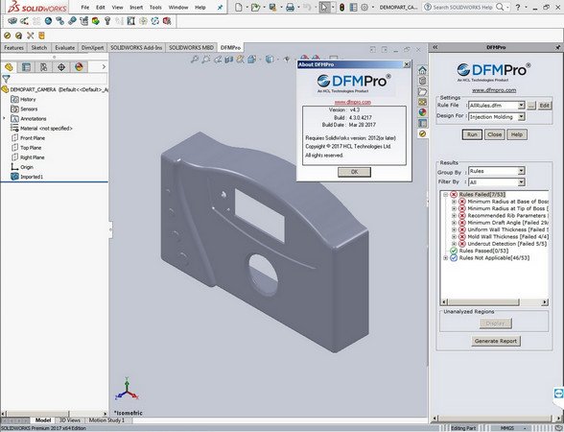This screenshot has width=564, height=432.
Task: Open www.dfmpro.com link in About dialog
Action: (x=353, y=102)
